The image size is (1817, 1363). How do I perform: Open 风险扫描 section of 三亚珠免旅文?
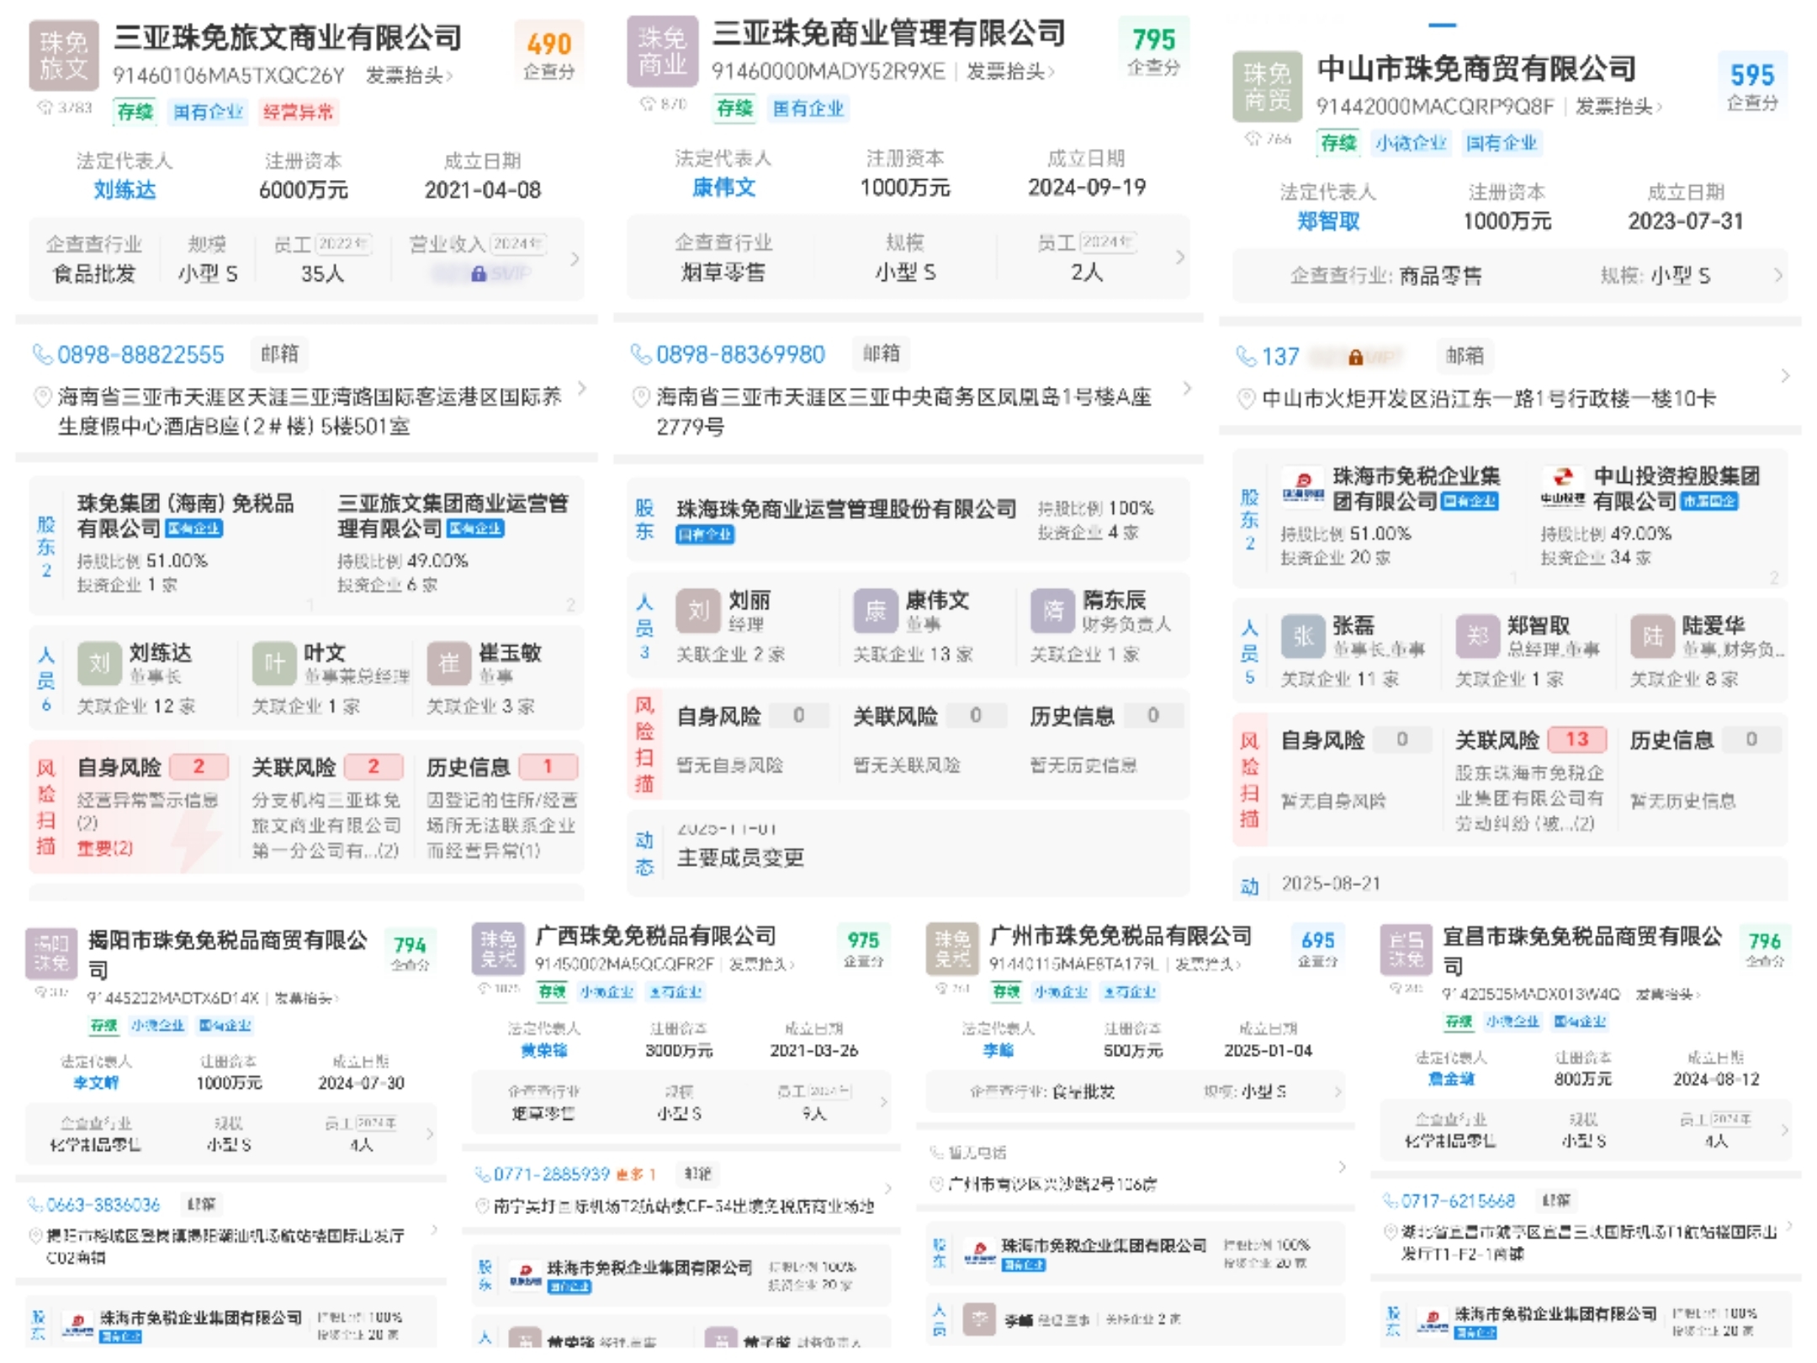45,807
